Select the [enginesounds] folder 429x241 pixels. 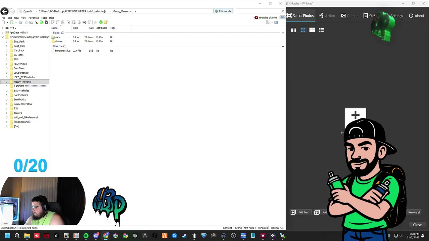click(x=22, y=122)
